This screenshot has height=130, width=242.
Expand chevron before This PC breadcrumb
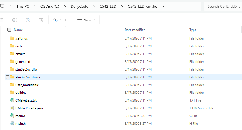(11, 6)
